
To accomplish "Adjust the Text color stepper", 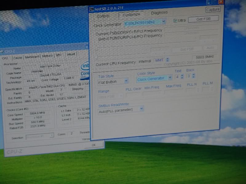I will point(182,76).
